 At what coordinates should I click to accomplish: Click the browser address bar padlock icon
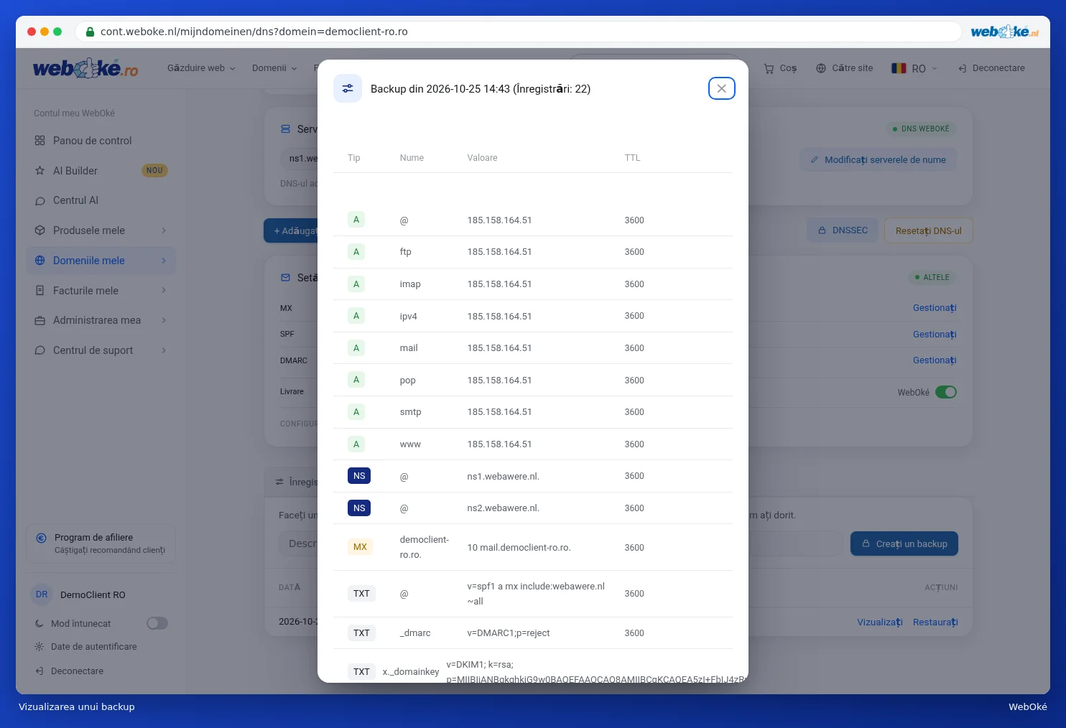(90, 32)
